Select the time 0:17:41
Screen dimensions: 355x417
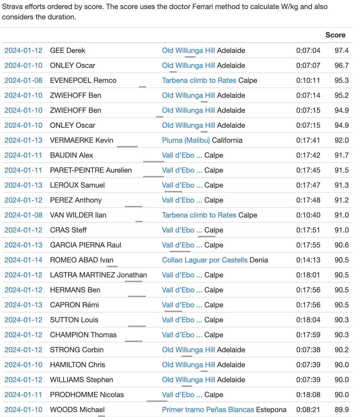pos(308,140)
